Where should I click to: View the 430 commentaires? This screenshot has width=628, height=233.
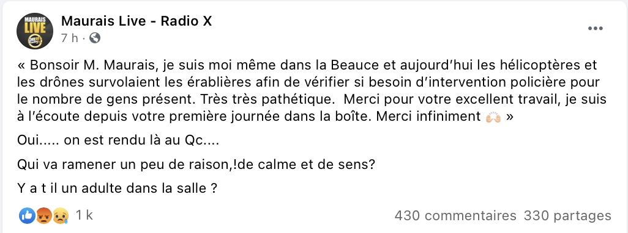click(455, 216)
